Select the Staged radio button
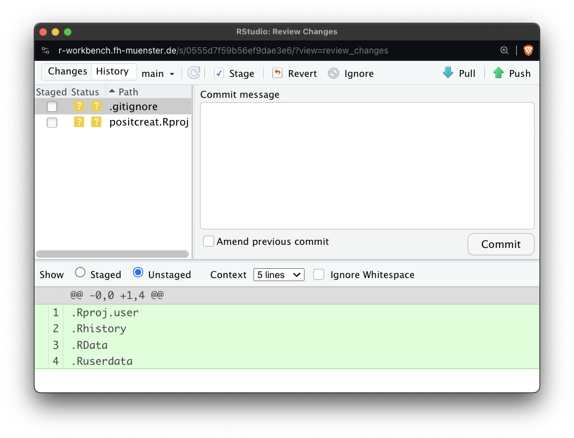This screenshot has height=438, width=574. tap(80, 273)
